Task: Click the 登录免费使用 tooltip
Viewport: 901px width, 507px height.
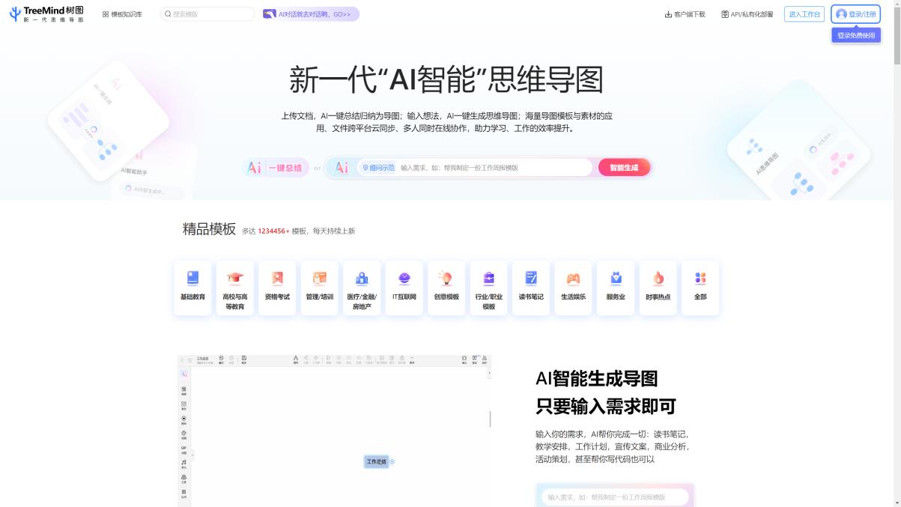Action: click(856, 35)
